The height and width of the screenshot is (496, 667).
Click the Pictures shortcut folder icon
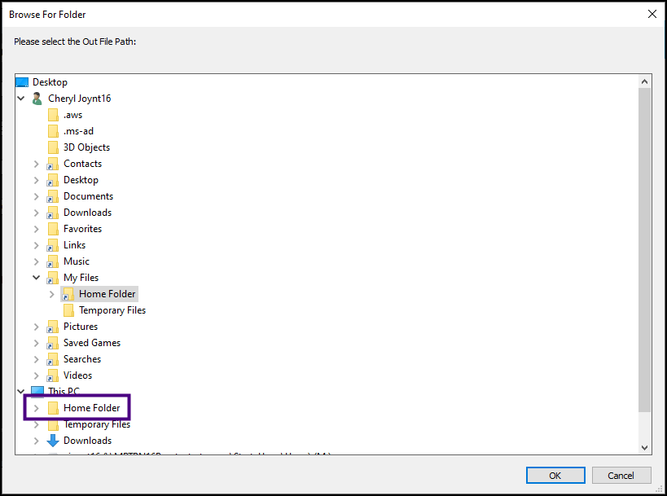pyautogui.click(x=52, y=327)
